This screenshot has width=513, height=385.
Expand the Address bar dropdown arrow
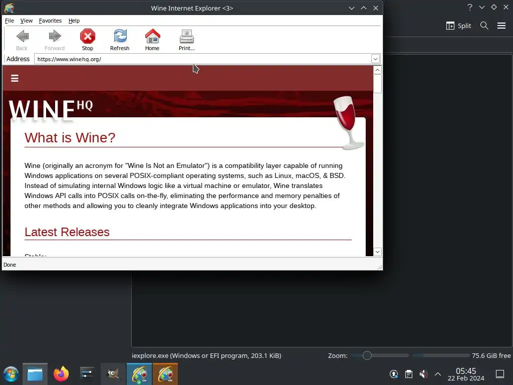(x=375, y=59)
